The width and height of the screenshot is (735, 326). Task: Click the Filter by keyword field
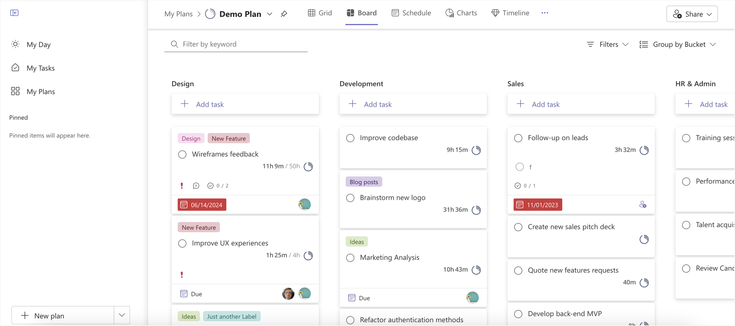pyautogui.click(x=236, y=44)
